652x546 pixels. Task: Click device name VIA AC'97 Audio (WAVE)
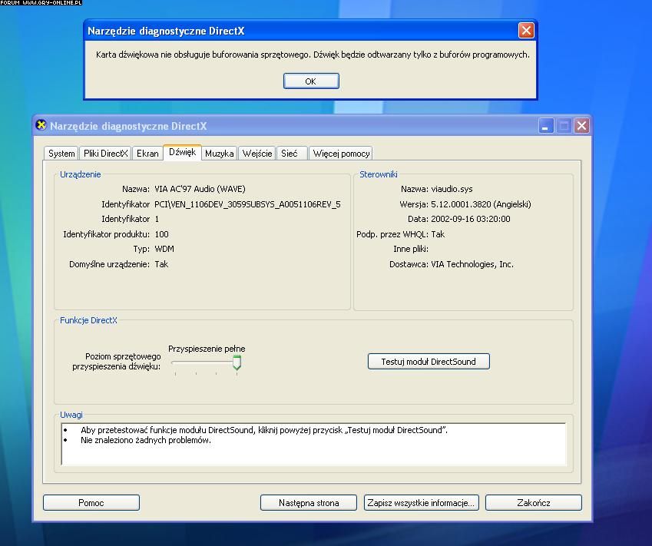(200, 189)
